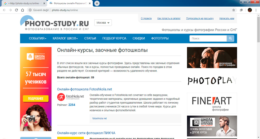The image size is (260, 139).
Task: Click the search magnifier button
Action: [230, 38]
